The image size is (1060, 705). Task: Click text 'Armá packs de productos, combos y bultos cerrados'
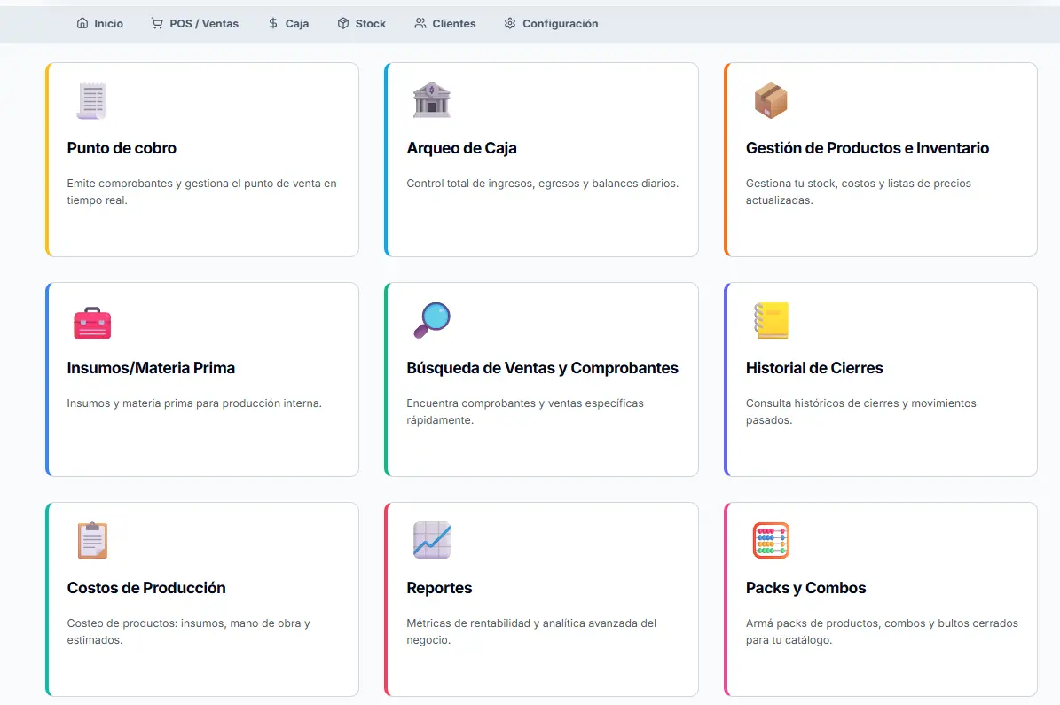[883, 623]
